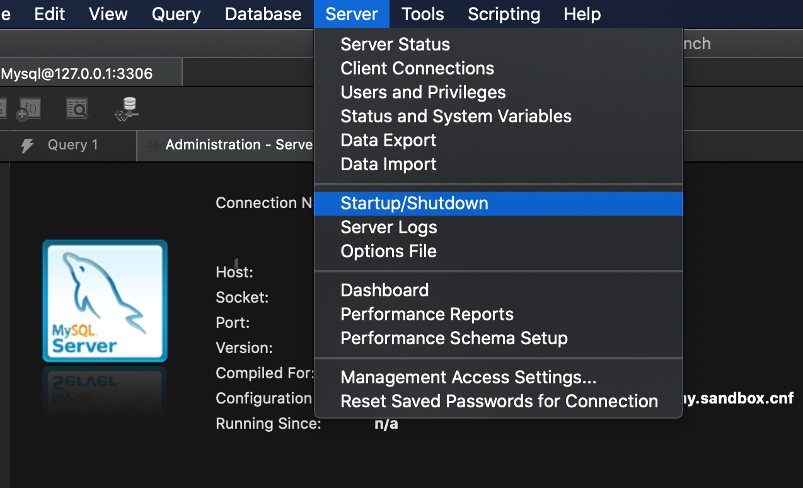Image resolution: width=803 pixels, height=488 pixels.
Task: Select Data Export menu entry
Action: point(388,140)
